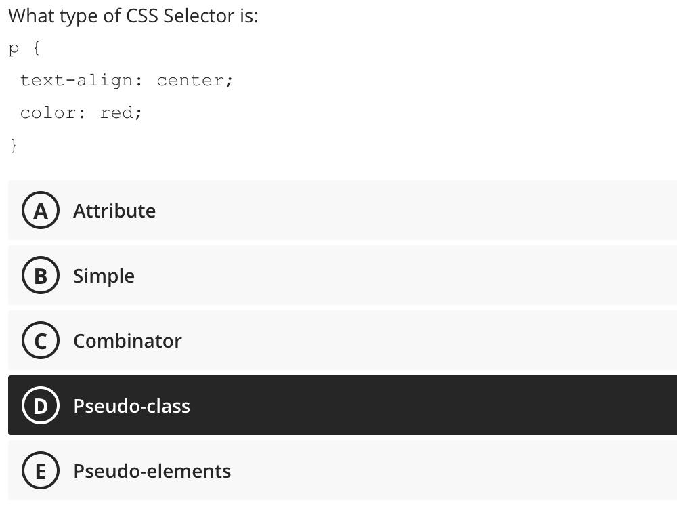Click the closing brace of the code block
The height and width of the screenshot is (515, 677).
(x=12, y=145)
